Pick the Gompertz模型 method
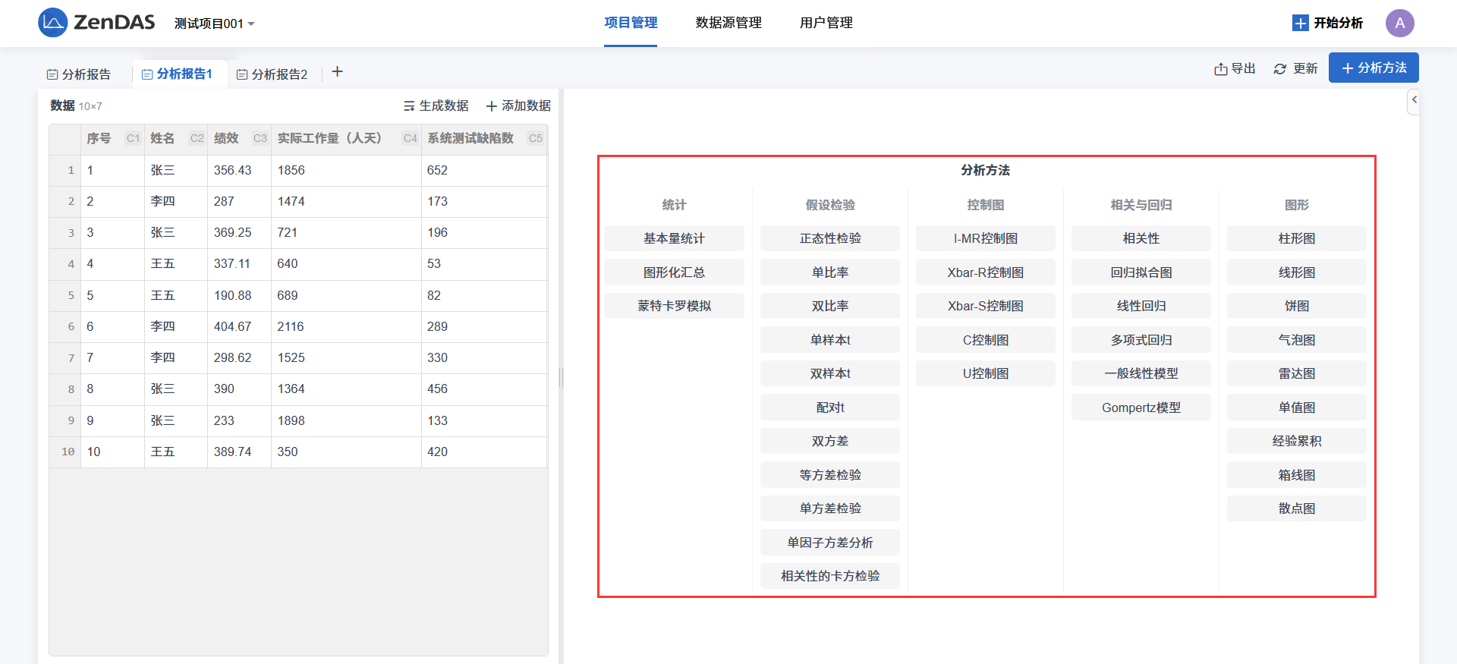The image size is (1457, 664). pos(1141,408)
